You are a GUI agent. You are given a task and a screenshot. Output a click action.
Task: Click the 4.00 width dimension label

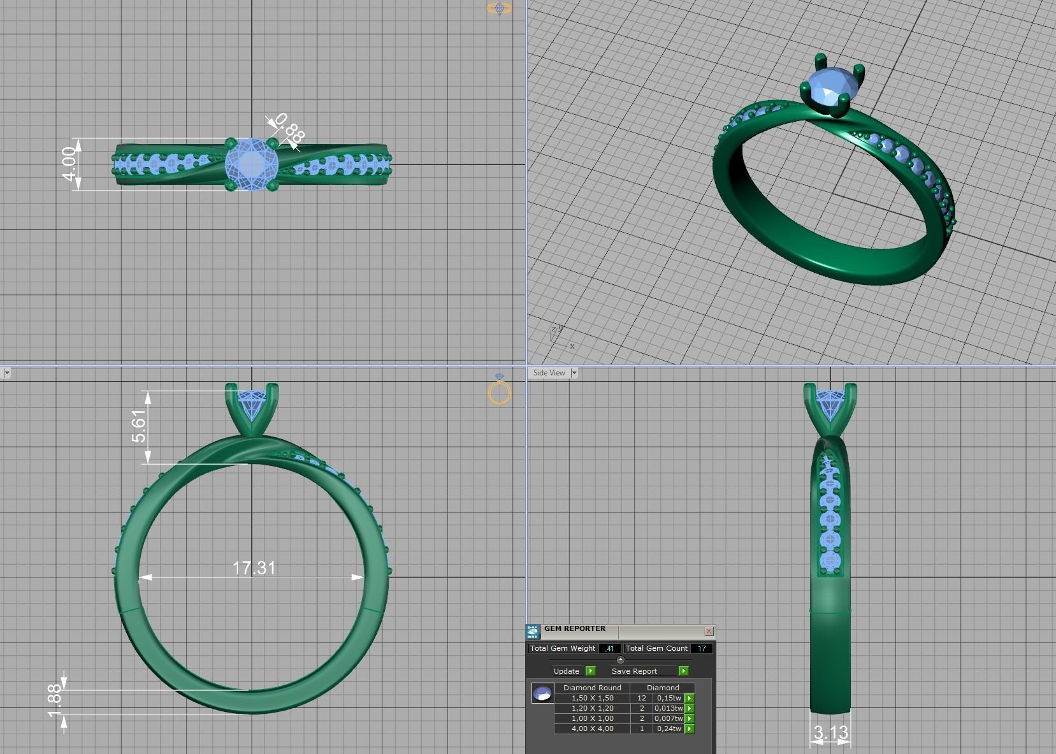pos(69,164)
